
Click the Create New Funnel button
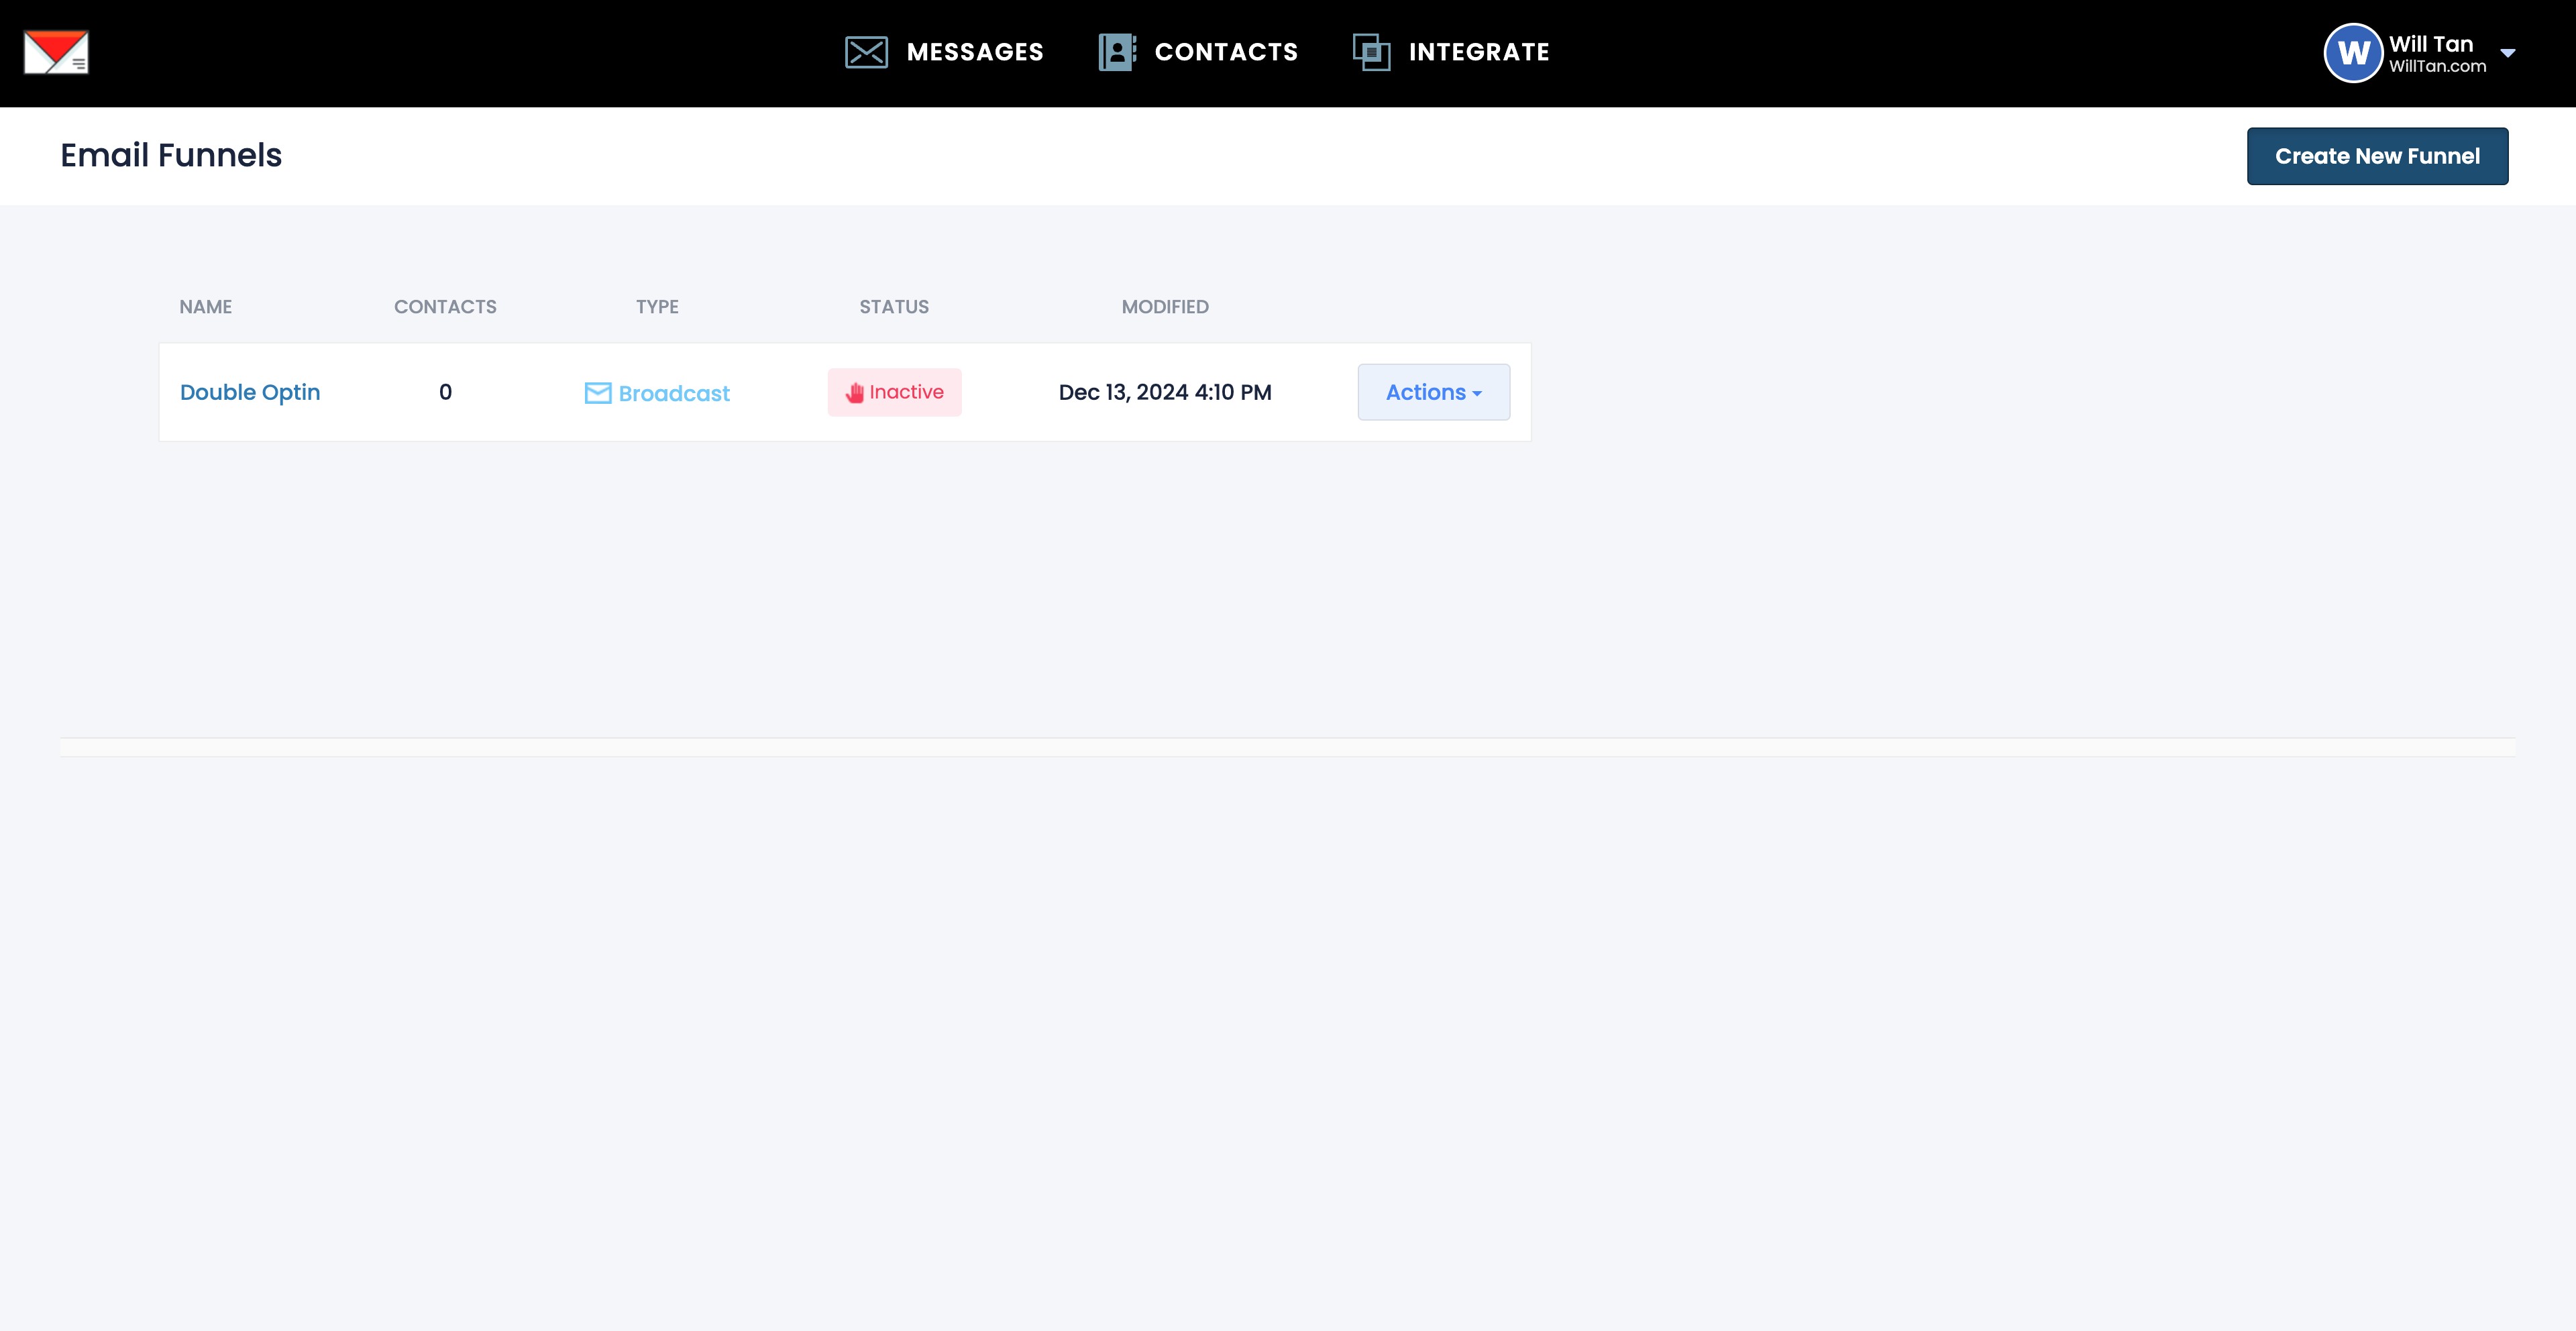point(2377,156)
